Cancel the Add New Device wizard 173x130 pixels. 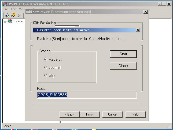[x=113, y=114]
